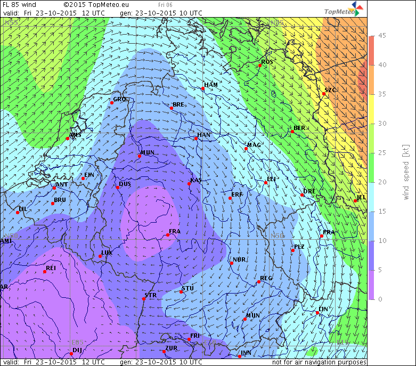Click the 'not for air navigation purposes' notice

pos(319,362)
